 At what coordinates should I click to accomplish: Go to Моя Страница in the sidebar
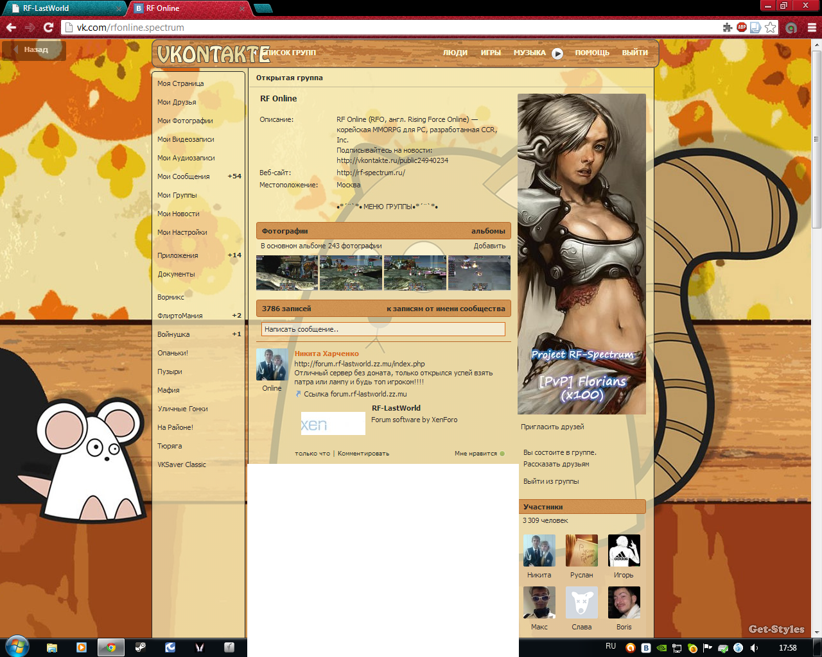coord(180,83)
